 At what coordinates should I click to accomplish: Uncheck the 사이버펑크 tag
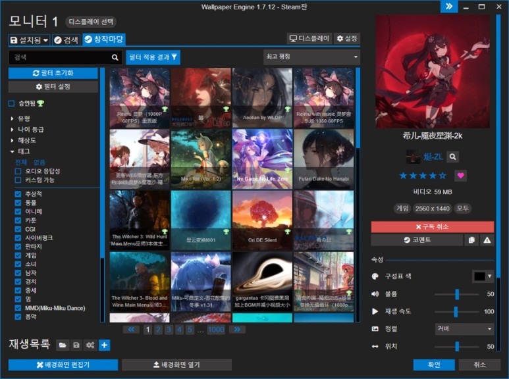[18, 238]
